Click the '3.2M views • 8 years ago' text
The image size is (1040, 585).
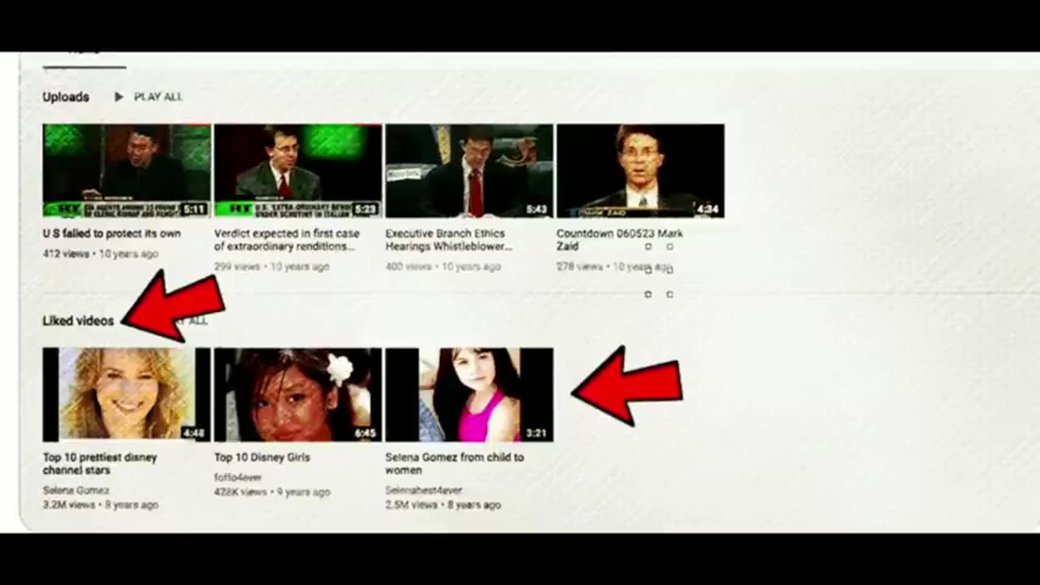pyautogui.click(x=100, y=505)
